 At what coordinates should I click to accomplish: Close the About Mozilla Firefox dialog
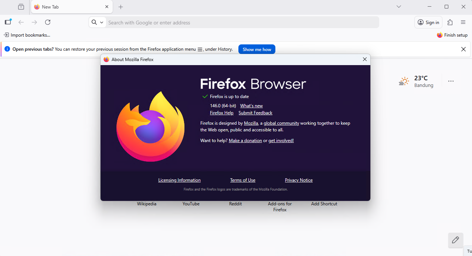[364, 59]
